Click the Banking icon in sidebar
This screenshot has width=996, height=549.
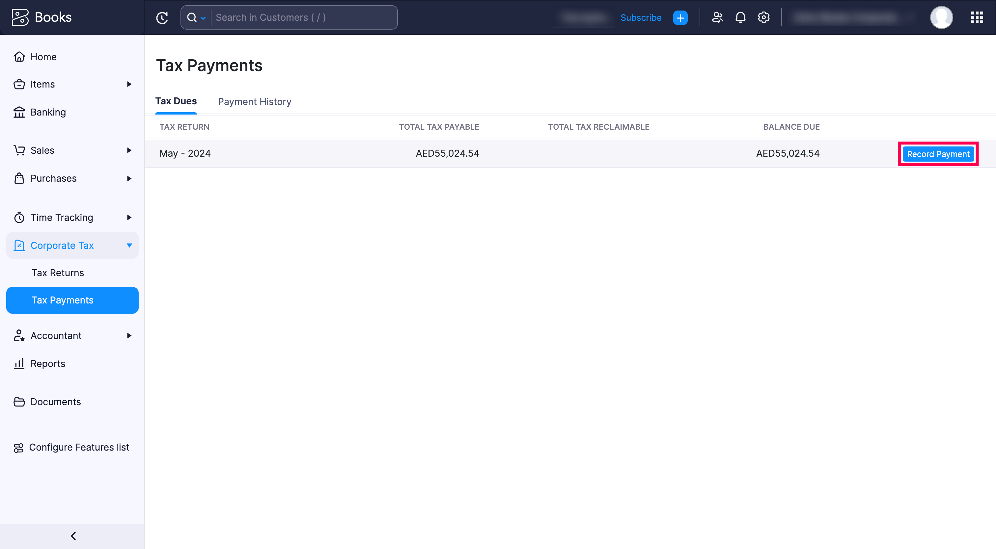pyautogui.click(x=20, y=112)
